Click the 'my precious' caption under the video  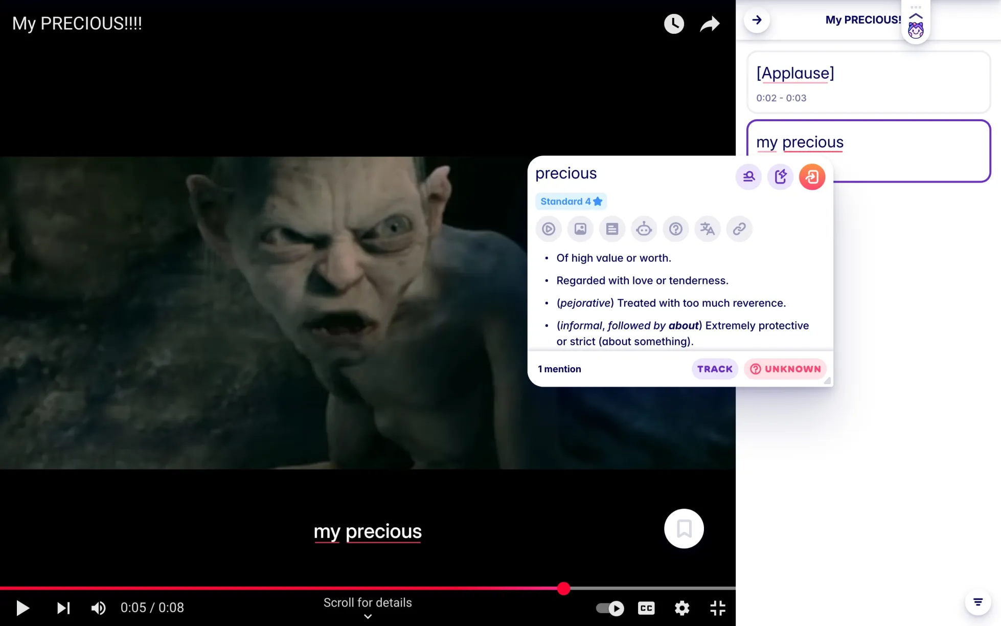pos(368,532)
